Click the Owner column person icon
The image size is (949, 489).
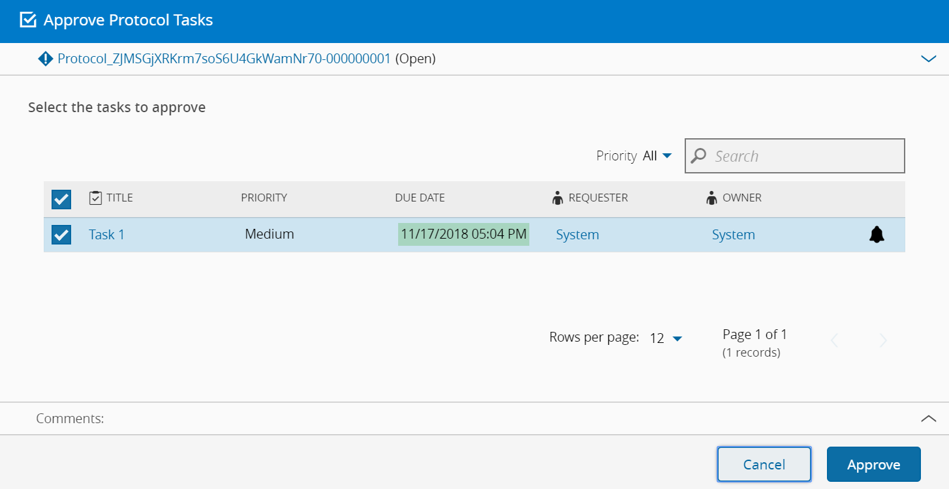click(711, 198)
